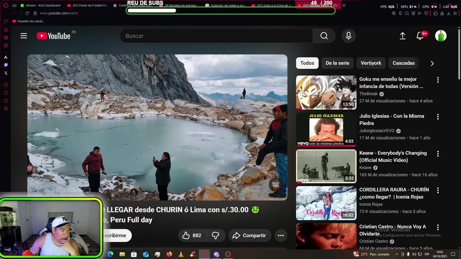
Task: Open more actions next to Compartir
Action: [x=281, y=235]
